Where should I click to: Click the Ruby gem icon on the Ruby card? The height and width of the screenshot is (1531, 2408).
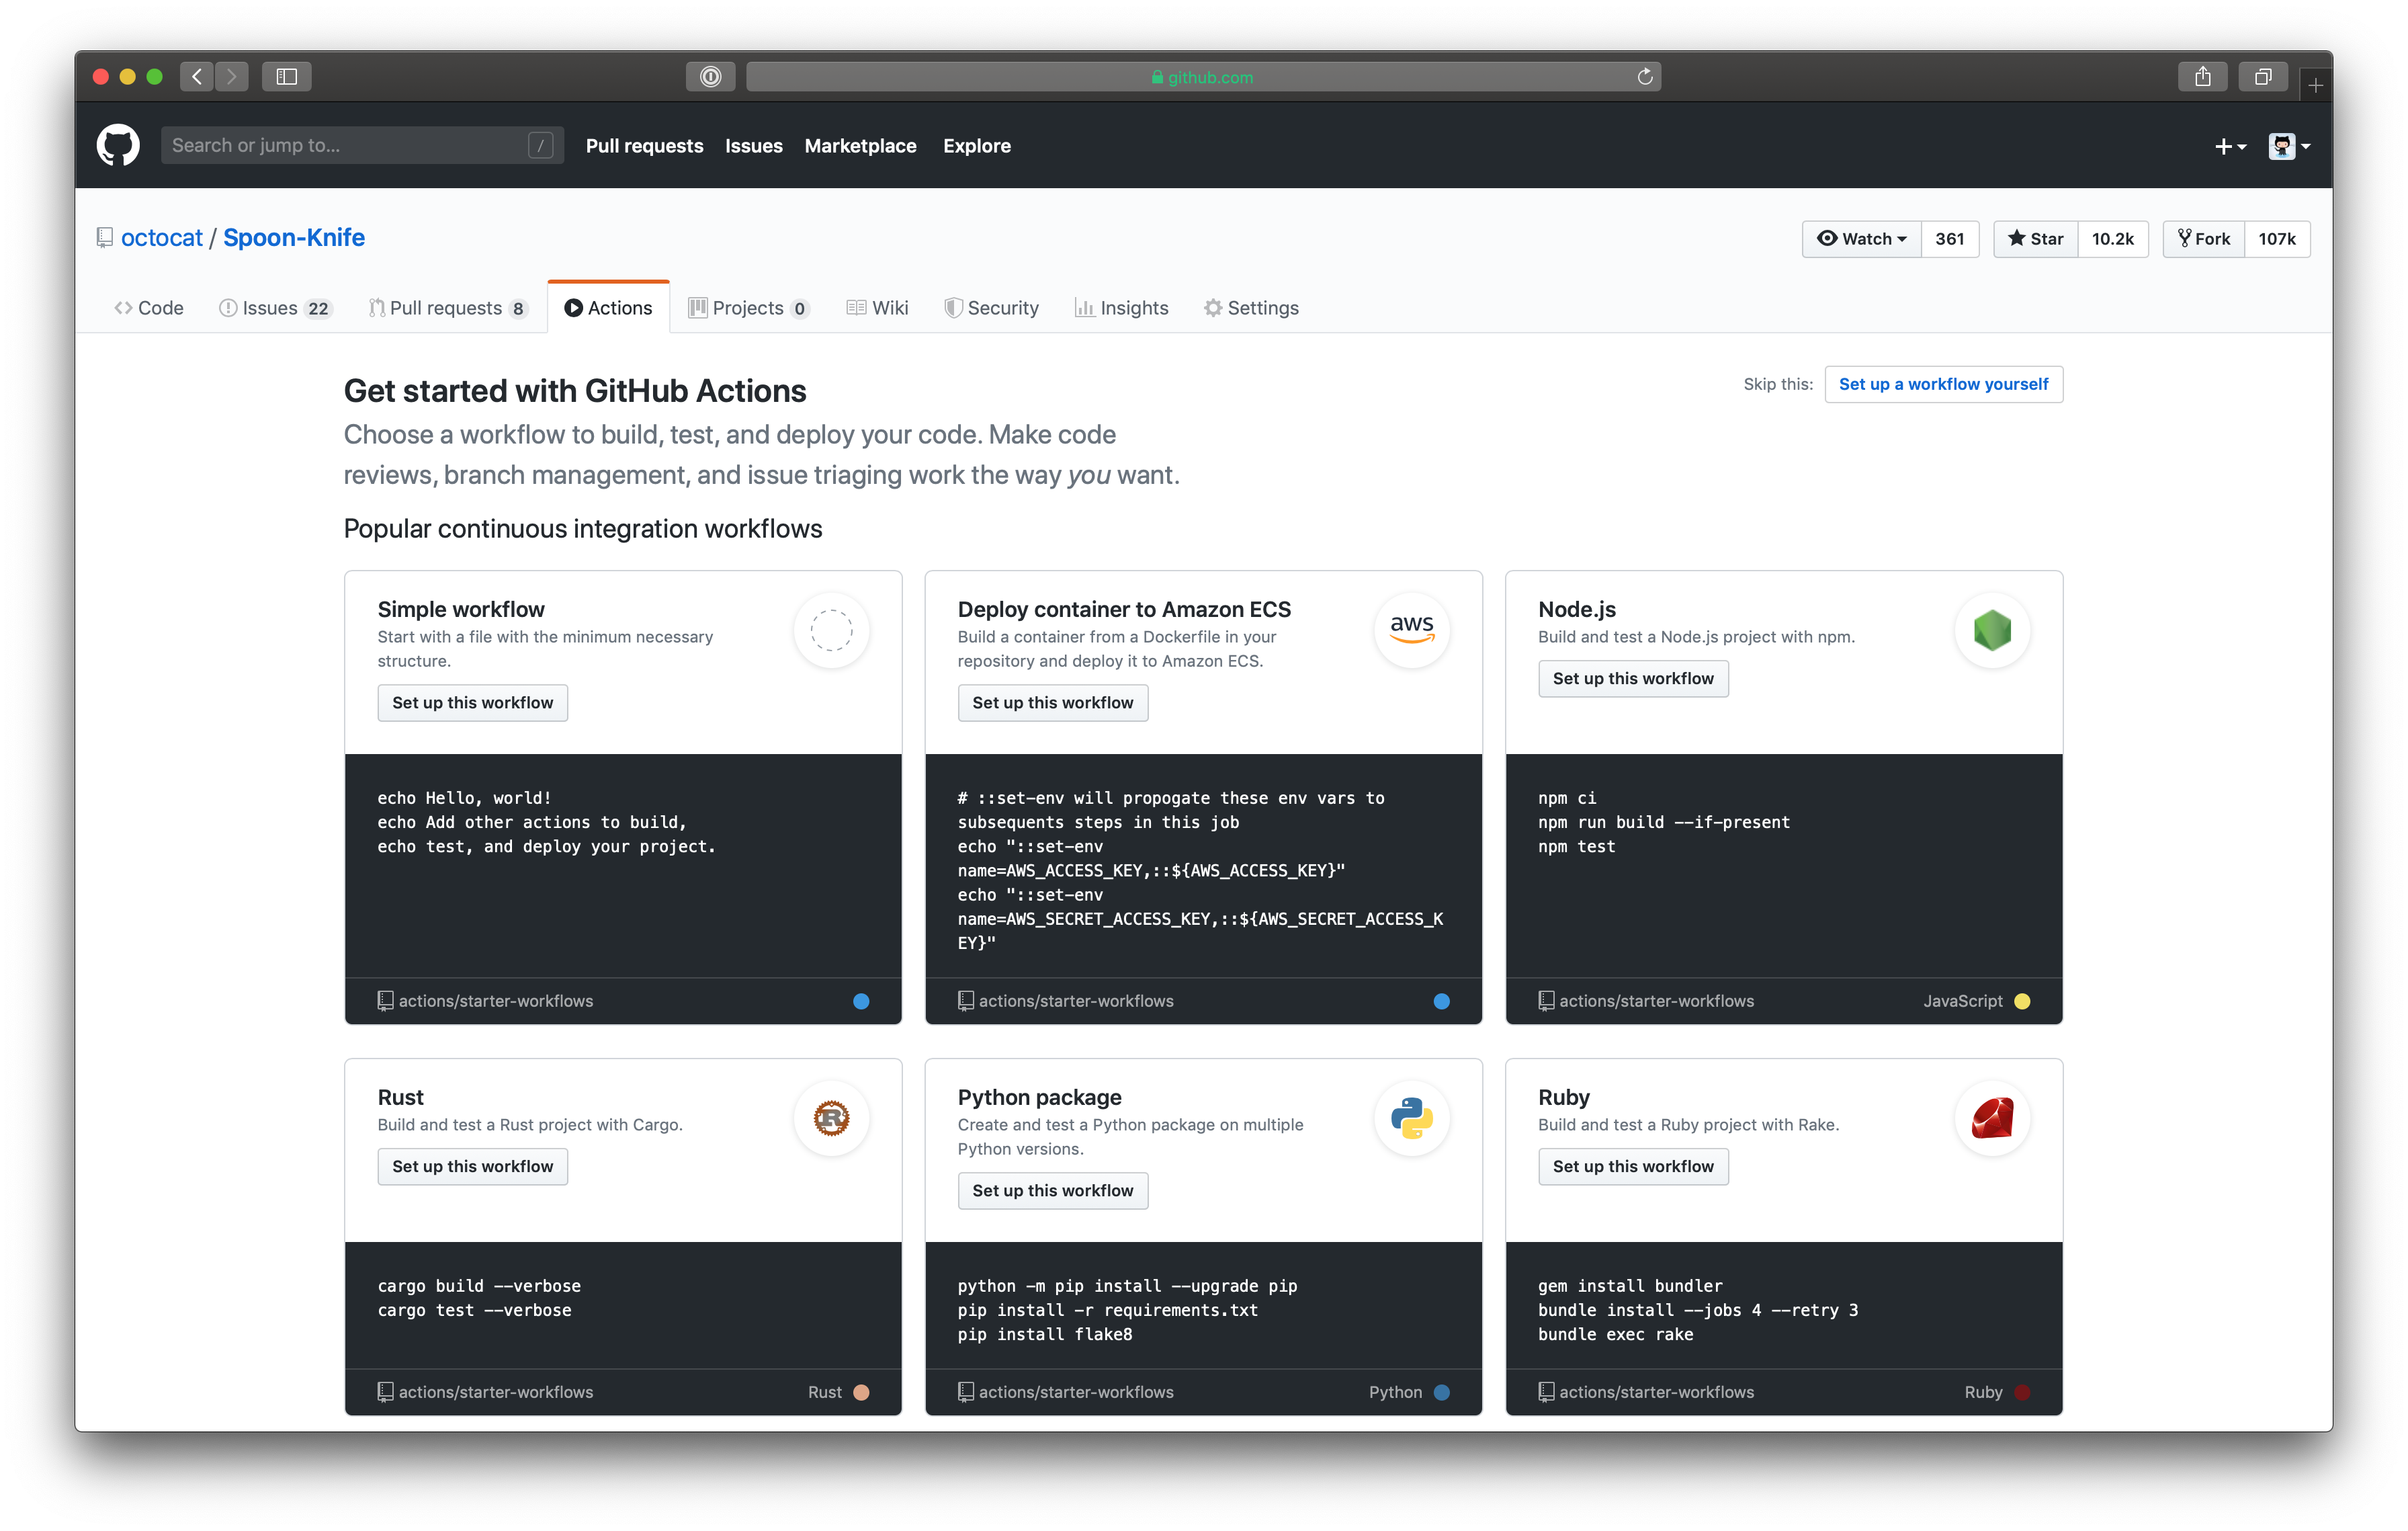[1992, 1118]
